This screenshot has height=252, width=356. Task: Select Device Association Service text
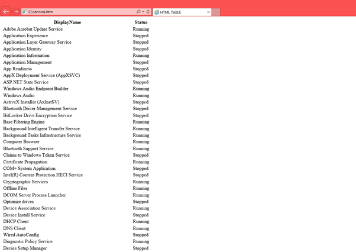pos(30,208)
